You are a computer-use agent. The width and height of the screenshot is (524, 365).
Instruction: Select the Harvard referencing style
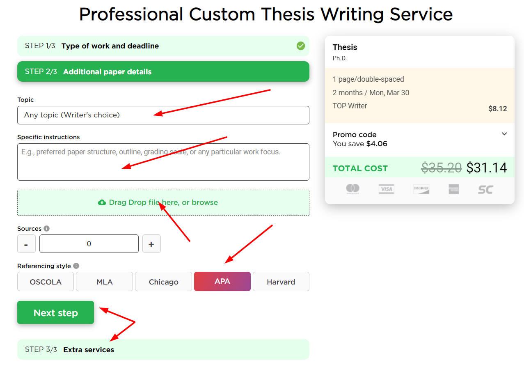pos(281,282)
